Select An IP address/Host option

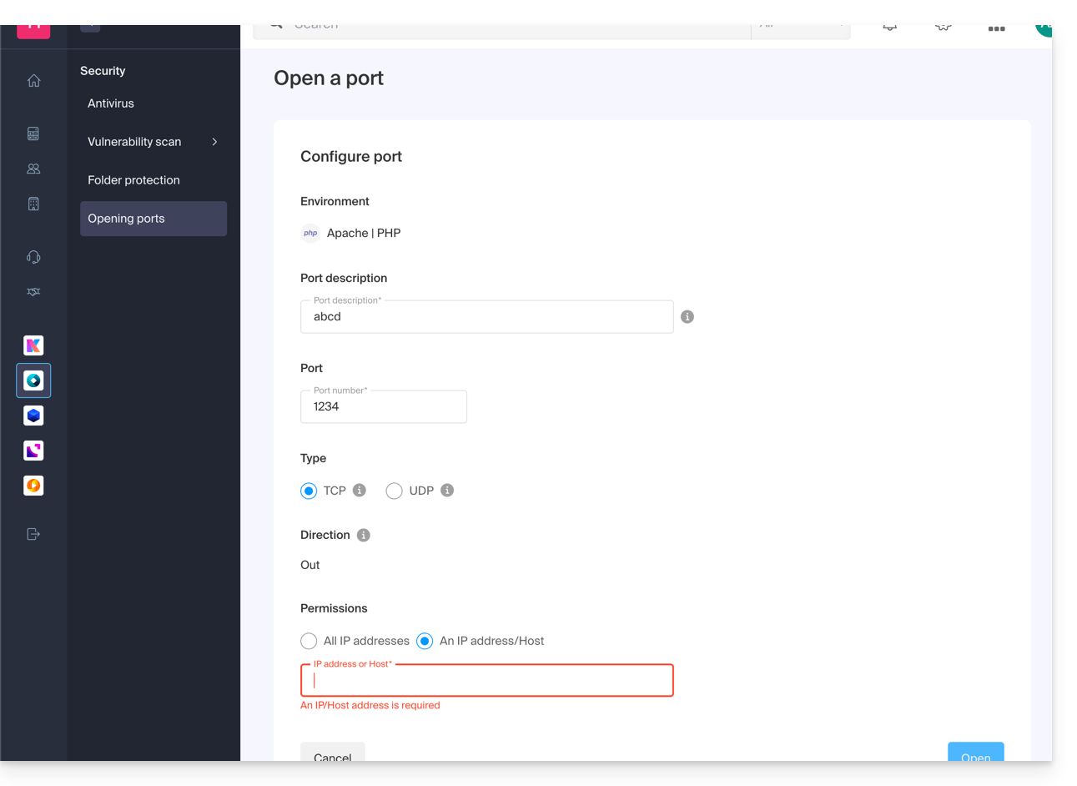pos(425,641)
